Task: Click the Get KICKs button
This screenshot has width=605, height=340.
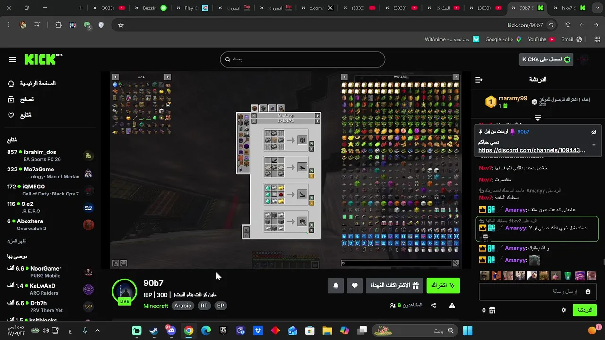Action: [x=546, y=59]
